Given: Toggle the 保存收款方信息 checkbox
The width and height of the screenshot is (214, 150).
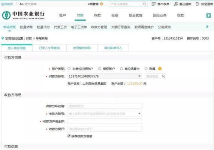Looking at the screenshot, I should [x=69, y=136].
